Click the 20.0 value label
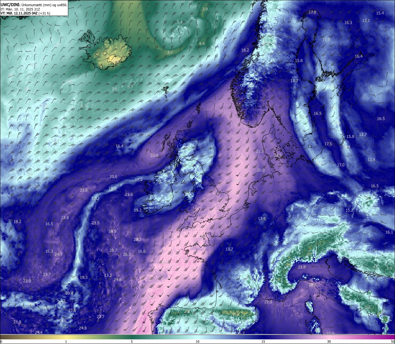Screen dimensions: 395x344 click(x=261, y=170)
